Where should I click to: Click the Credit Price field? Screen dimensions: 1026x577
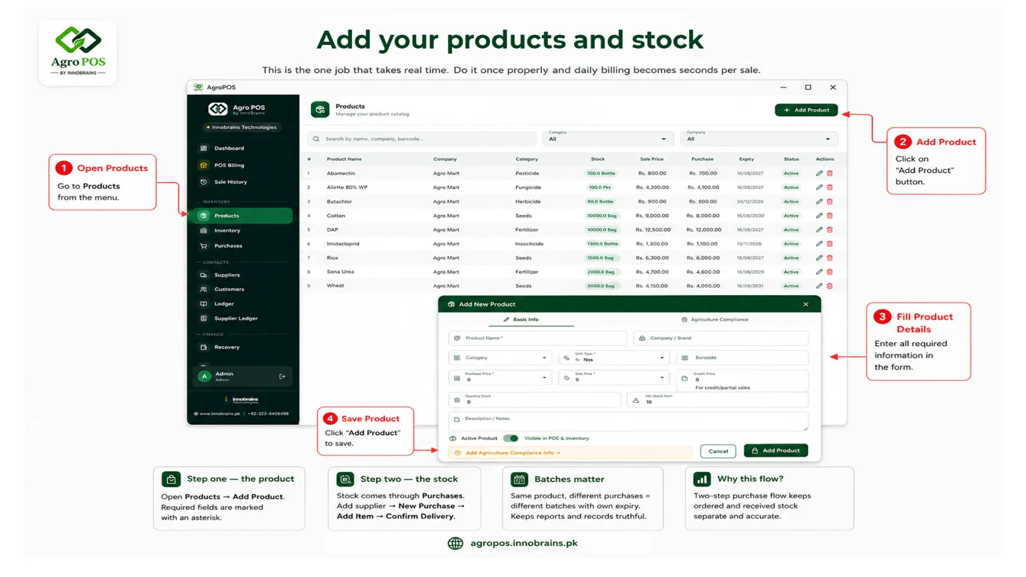[742, 380]
